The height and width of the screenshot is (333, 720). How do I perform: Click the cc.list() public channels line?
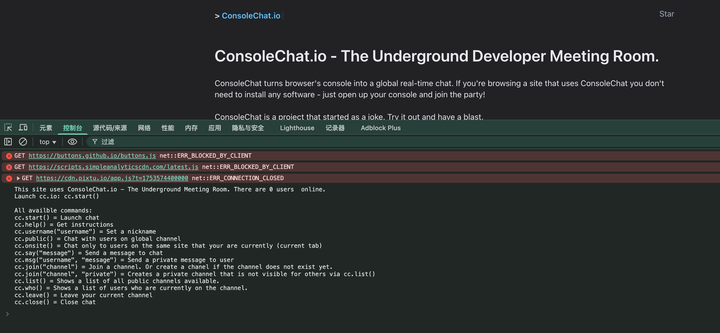tap(117, 281)
